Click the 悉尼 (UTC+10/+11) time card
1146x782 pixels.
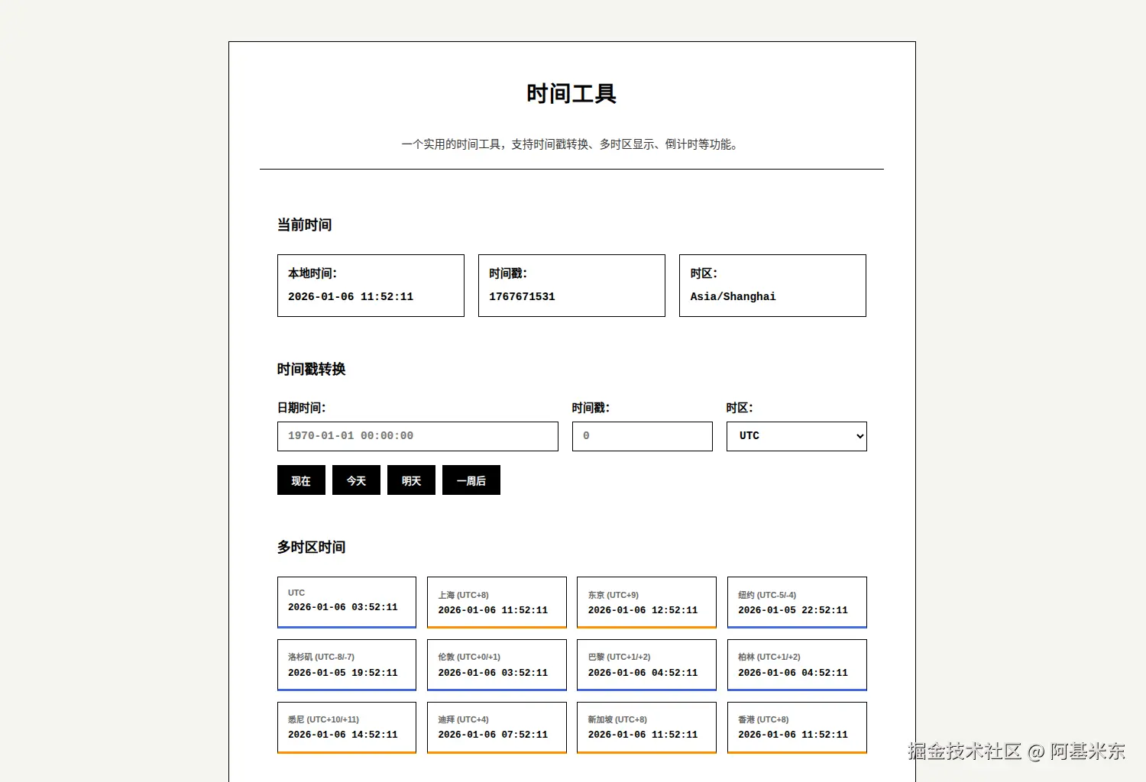pyautogui.click(x=347, y=728)
